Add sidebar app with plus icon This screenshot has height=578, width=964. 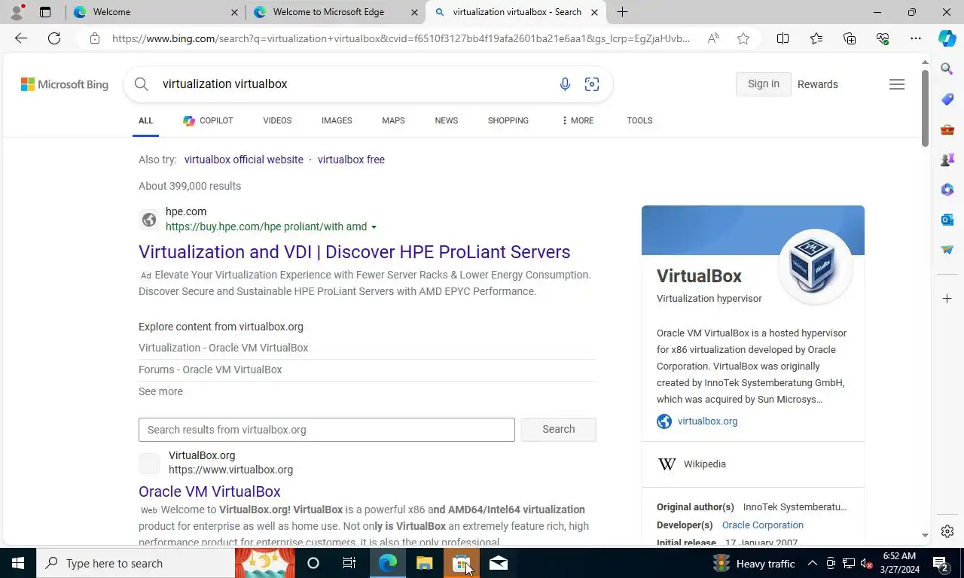947,299
